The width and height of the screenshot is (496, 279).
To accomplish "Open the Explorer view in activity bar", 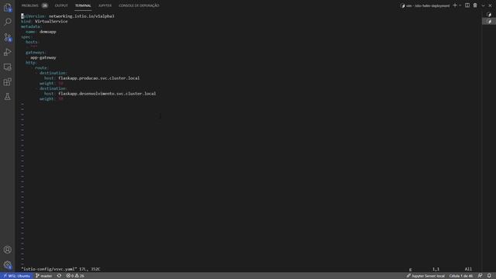I will 7,7.
